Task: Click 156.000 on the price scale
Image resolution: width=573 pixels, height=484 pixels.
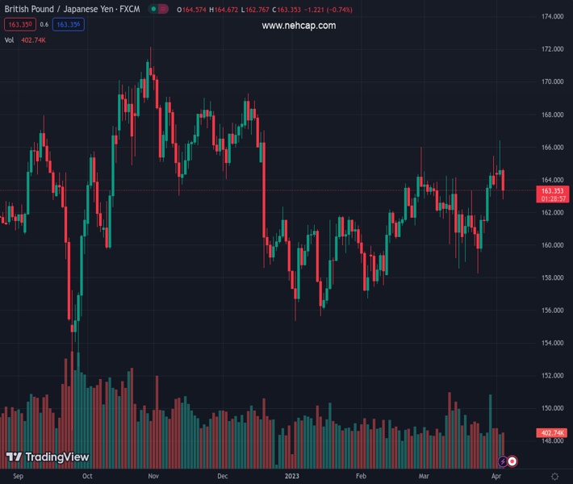Action: click(553, 311)
